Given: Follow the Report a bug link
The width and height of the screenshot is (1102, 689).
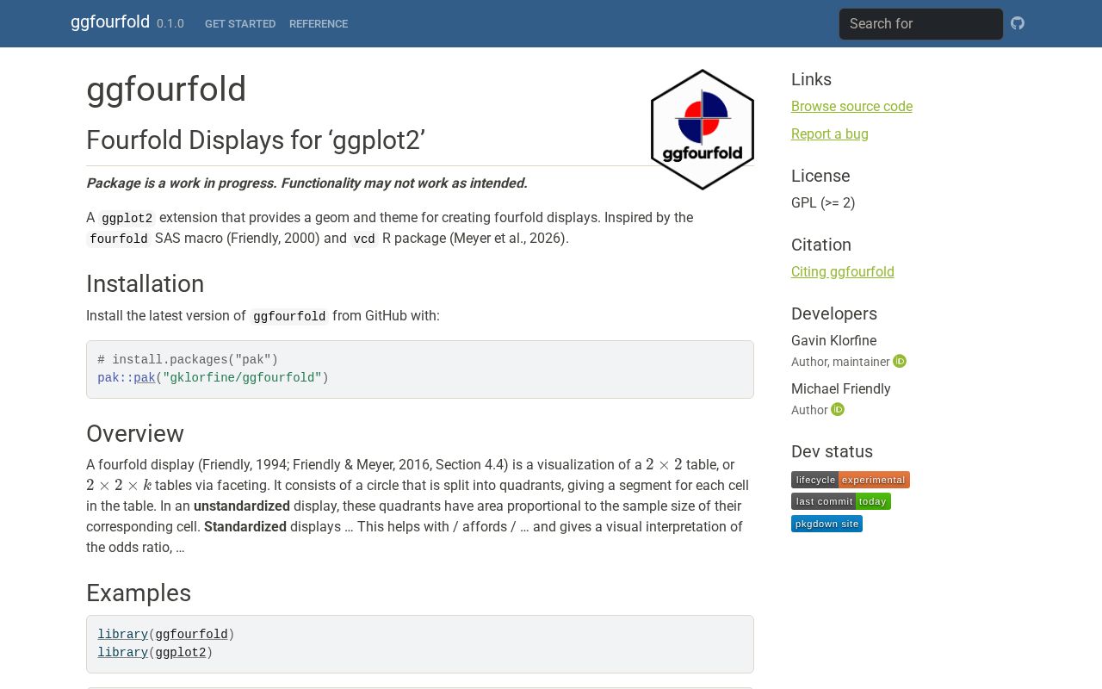Looking at the screenshot, I should pos(830,133).
